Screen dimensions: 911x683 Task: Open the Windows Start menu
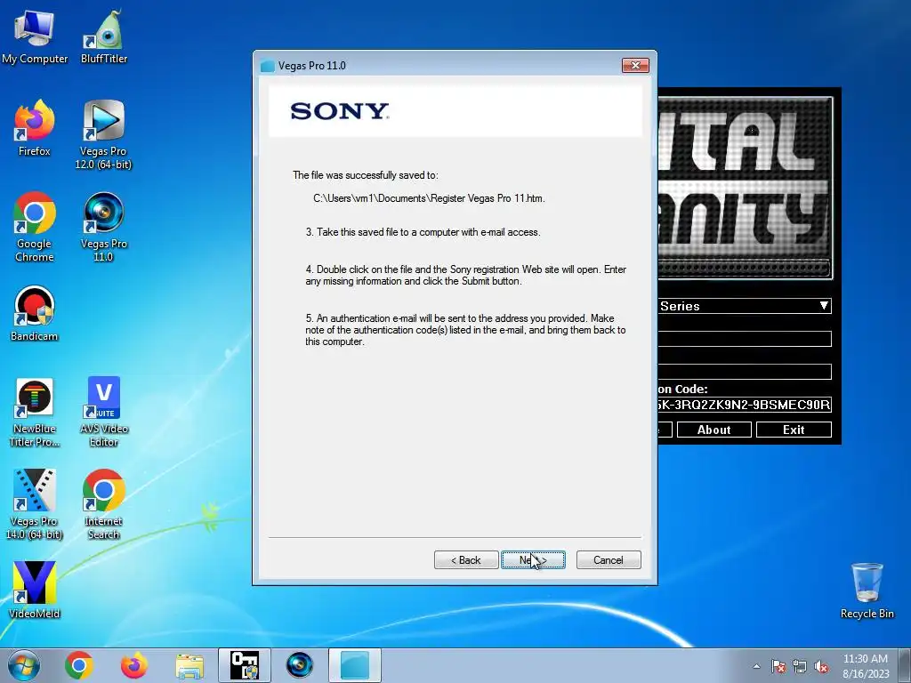(24, 665)
